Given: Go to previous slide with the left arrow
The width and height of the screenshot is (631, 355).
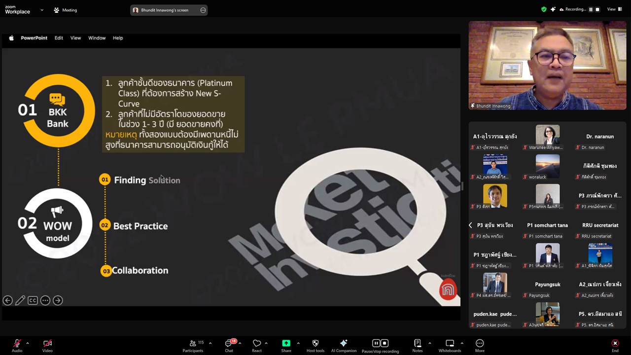Looking at the screenshot, I should [x=8, y=300].
